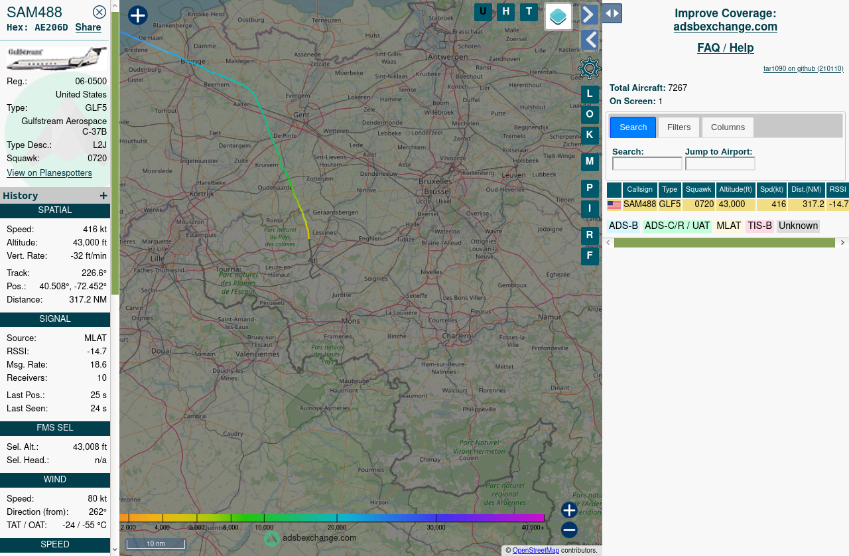Click the ADS-B legend swatch

[623, 226]
